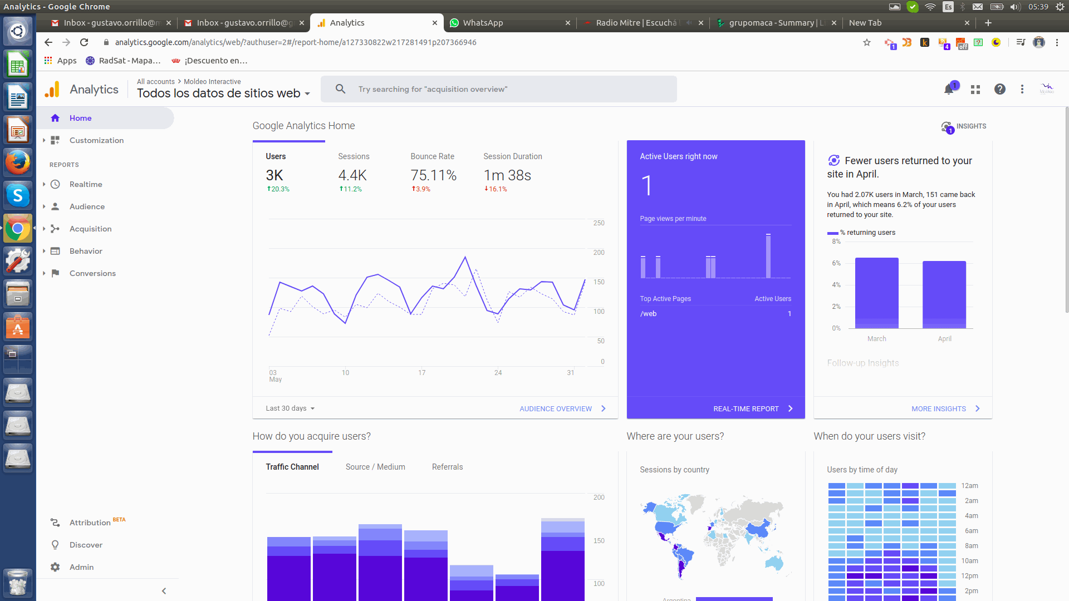
Task: Go back in browser history
Action: (x=48, y=42)
